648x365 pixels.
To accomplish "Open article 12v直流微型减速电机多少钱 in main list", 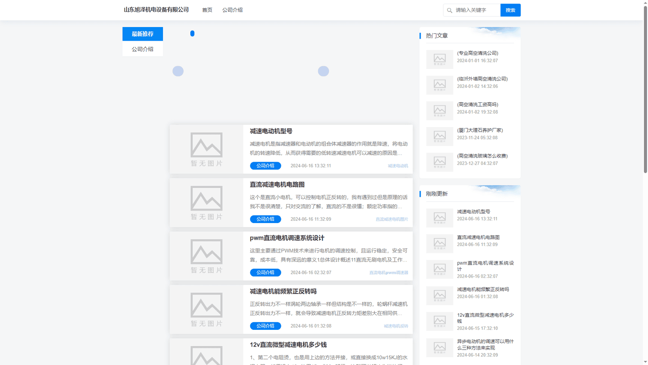I will pyautogui.click(x=288, y=345).
